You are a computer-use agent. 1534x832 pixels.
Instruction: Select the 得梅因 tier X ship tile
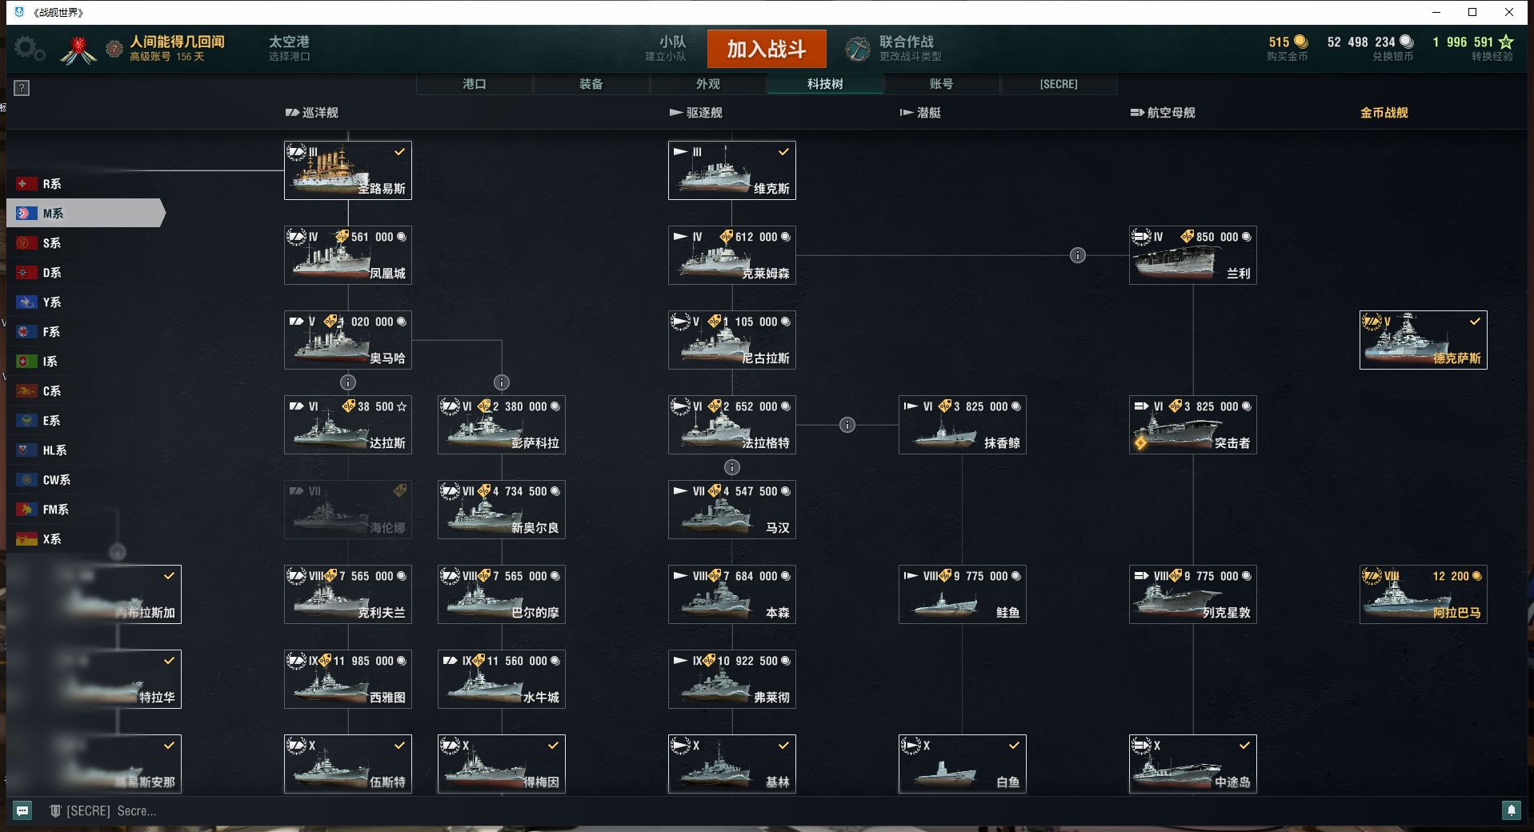pyautogui.click(x=502, y=764)
